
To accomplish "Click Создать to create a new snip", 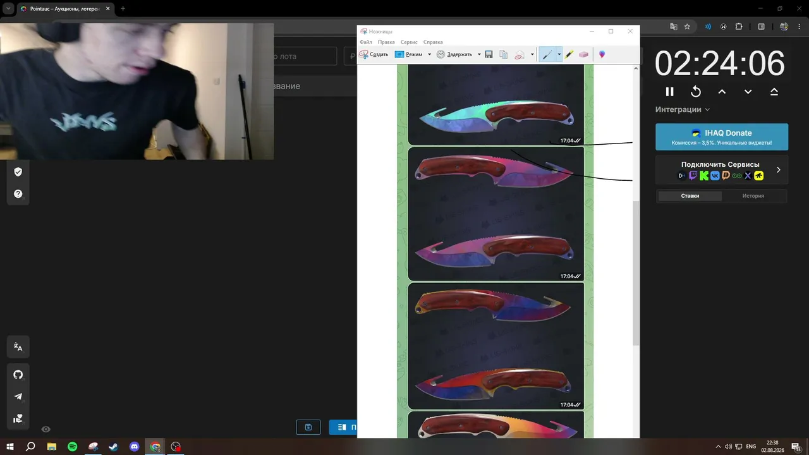I will pos(374,54).
